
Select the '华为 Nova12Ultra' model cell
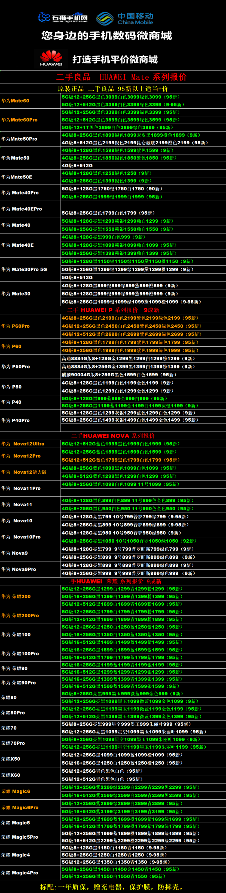[x=30, y=444]
